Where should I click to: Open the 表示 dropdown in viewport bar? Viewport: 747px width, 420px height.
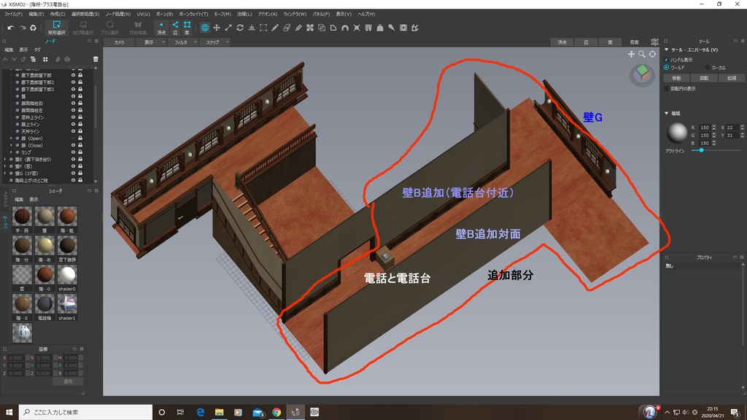(152, 42)
